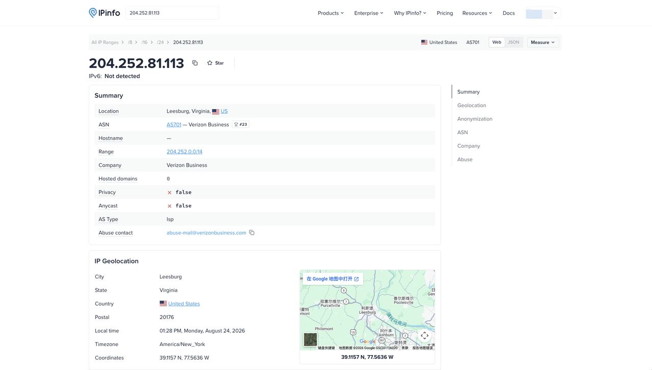This screenshot has height=370, width=652.
Task: Click the red X icon in the Anycast row
Action: (x=170, y=206)
